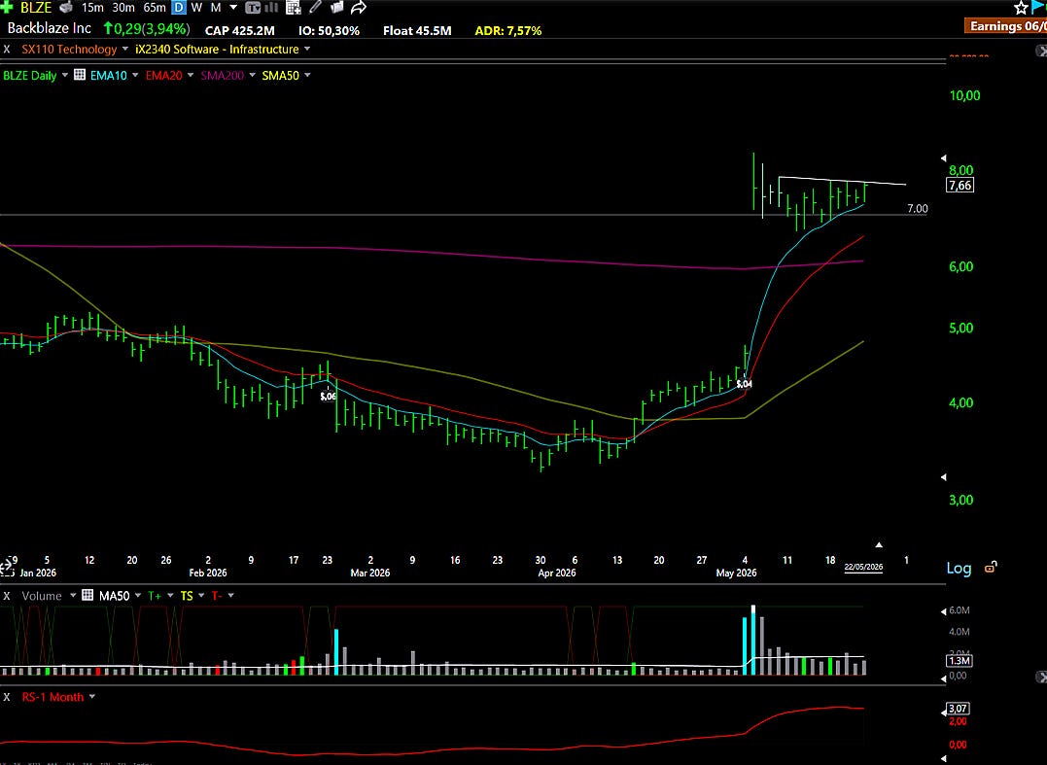The height and width of the screenshot is (765, 1047).
Task: Expand the SMA50 indicator dropdown
Action: pos(307,75)
